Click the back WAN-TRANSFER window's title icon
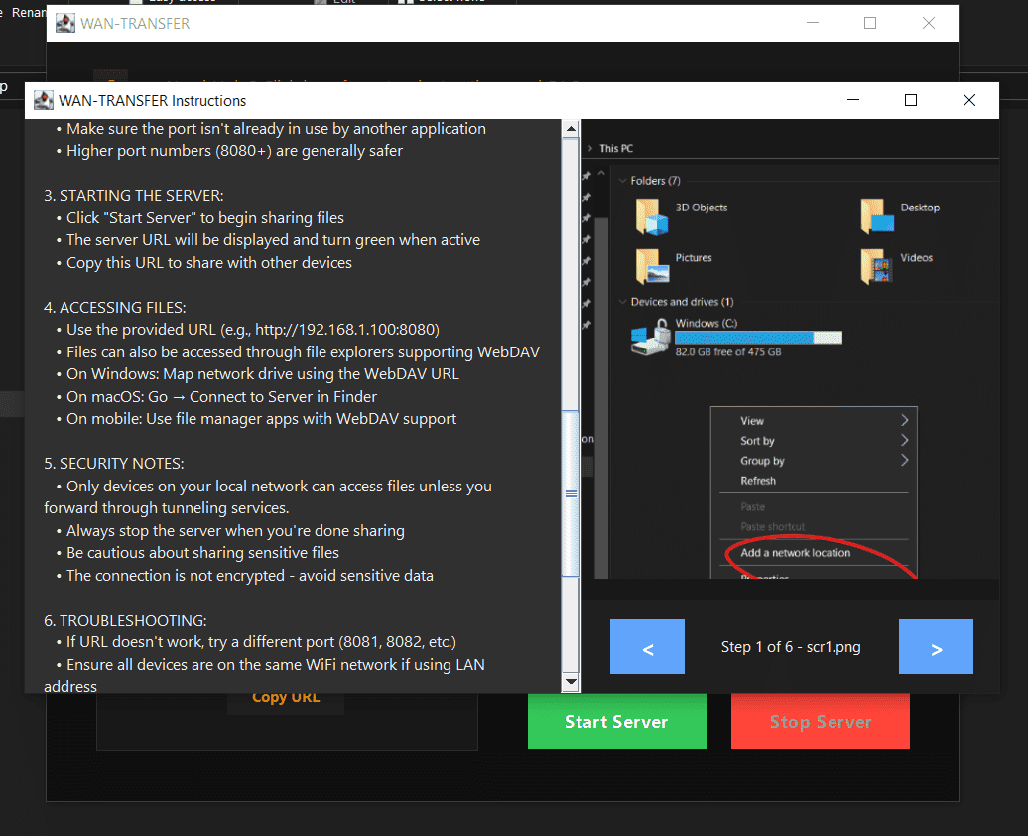Image resolution: width=1028 pixels, height=836 pixels. (64, 23)
